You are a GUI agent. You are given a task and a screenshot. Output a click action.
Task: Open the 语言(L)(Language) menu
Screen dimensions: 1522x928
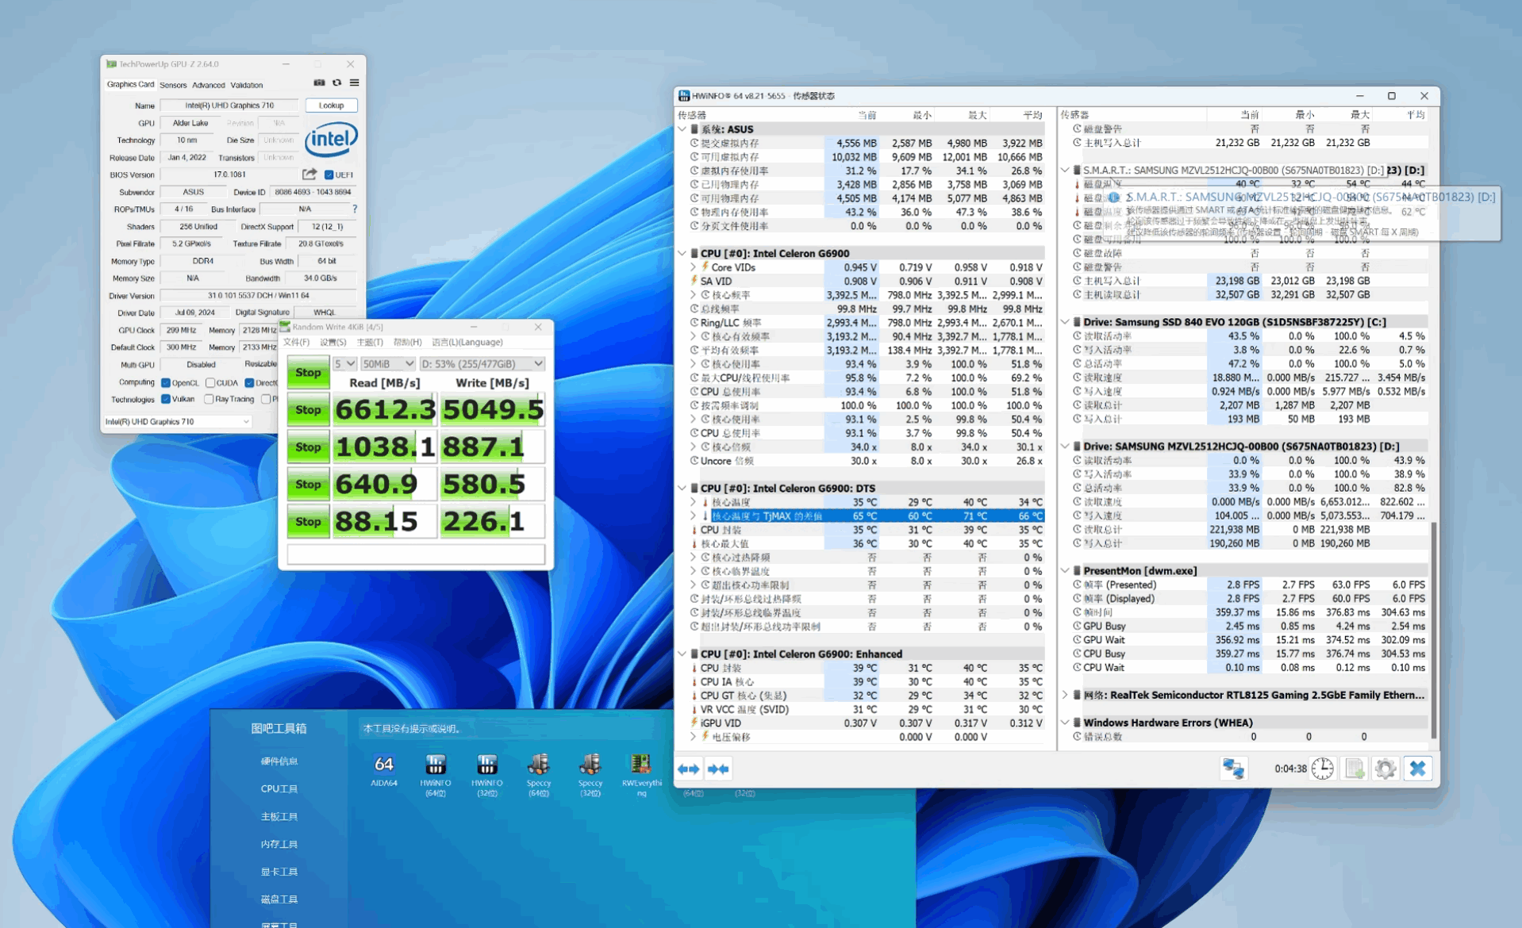pos(467,342)
